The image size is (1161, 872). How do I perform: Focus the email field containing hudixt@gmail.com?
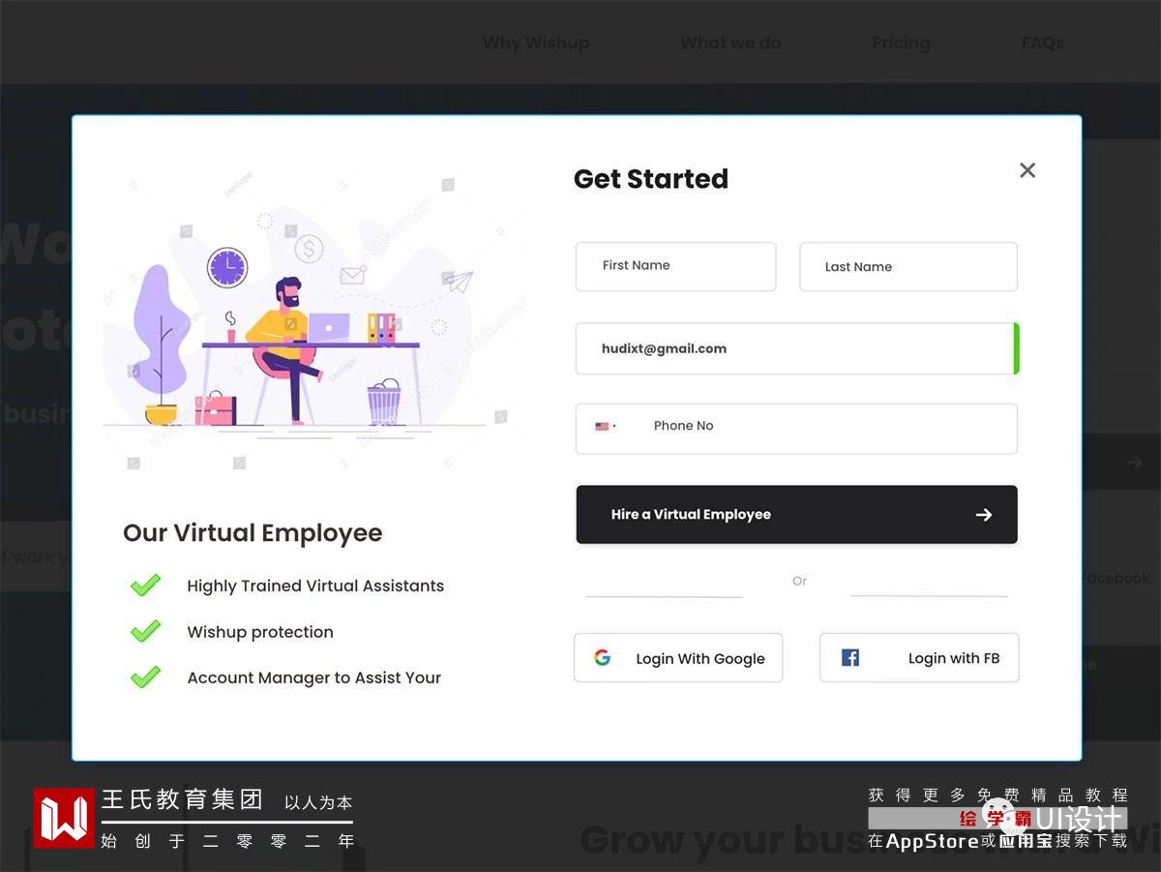pyautogui.click(x=797, y=348)
